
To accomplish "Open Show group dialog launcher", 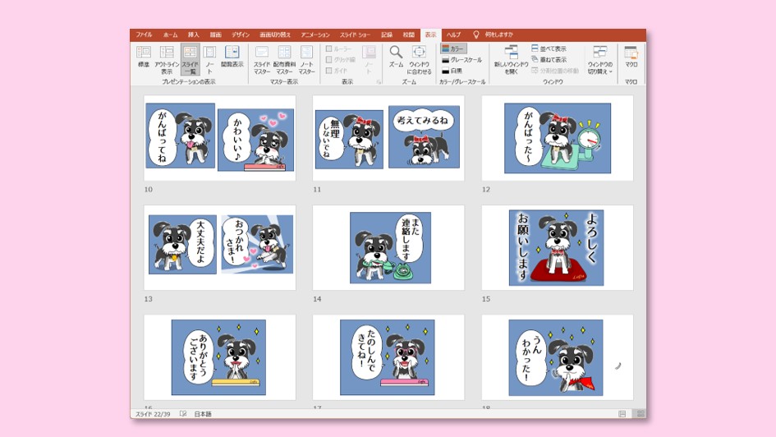I will click(x=379, y=82).
